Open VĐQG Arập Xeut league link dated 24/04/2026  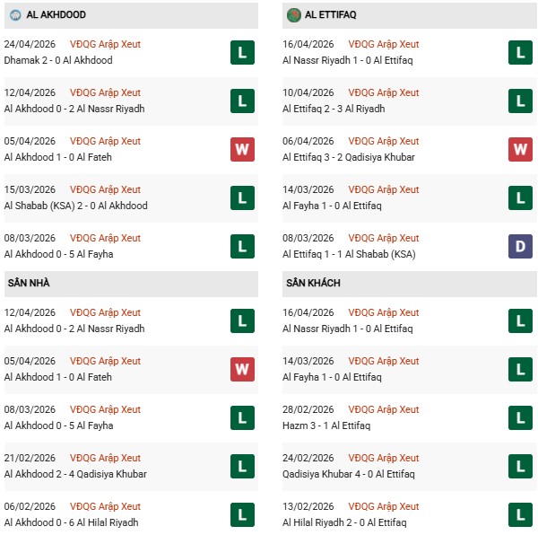[106, 44]
